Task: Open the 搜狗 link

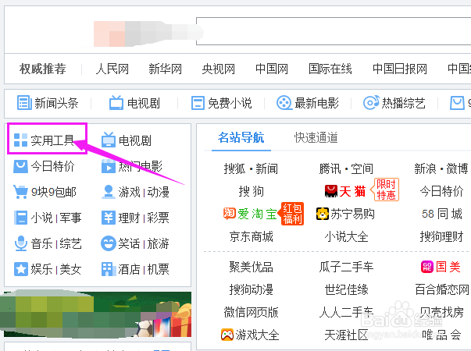Action: coord(251,191)
